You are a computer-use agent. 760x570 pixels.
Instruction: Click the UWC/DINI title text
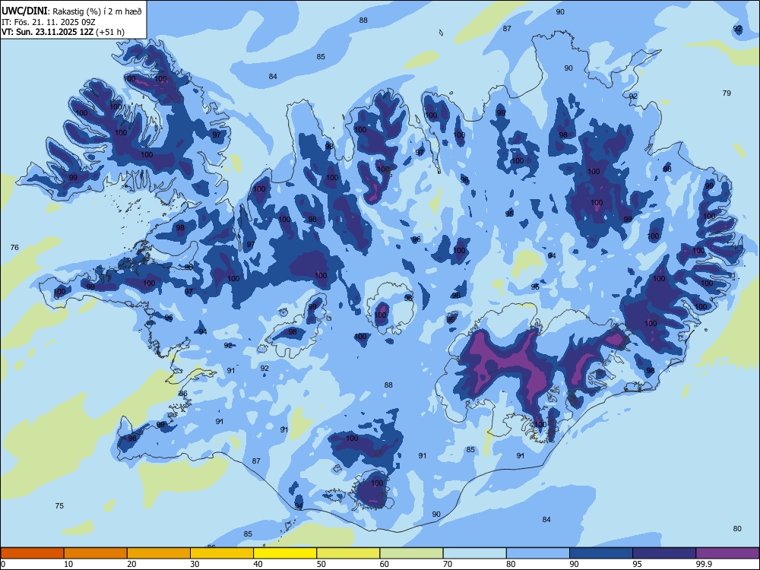pos(25,11)
